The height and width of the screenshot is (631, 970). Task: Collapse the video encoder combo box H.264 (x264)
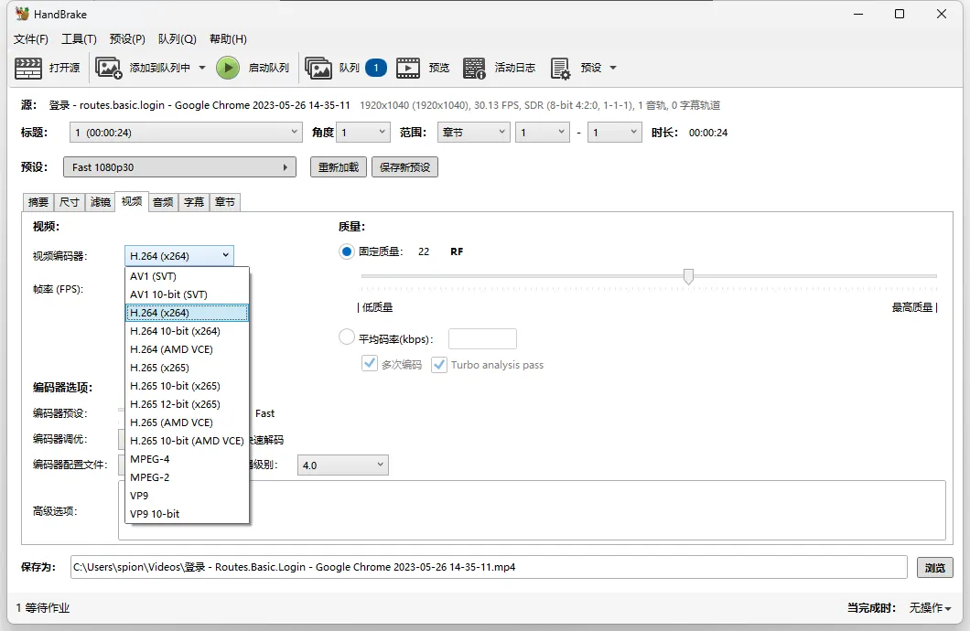coord(179,255)
